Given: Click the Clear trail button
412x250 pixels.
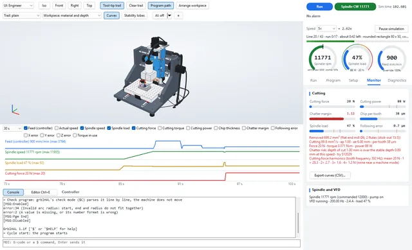Looking at the screenshot, I should [x=136, y=6].
